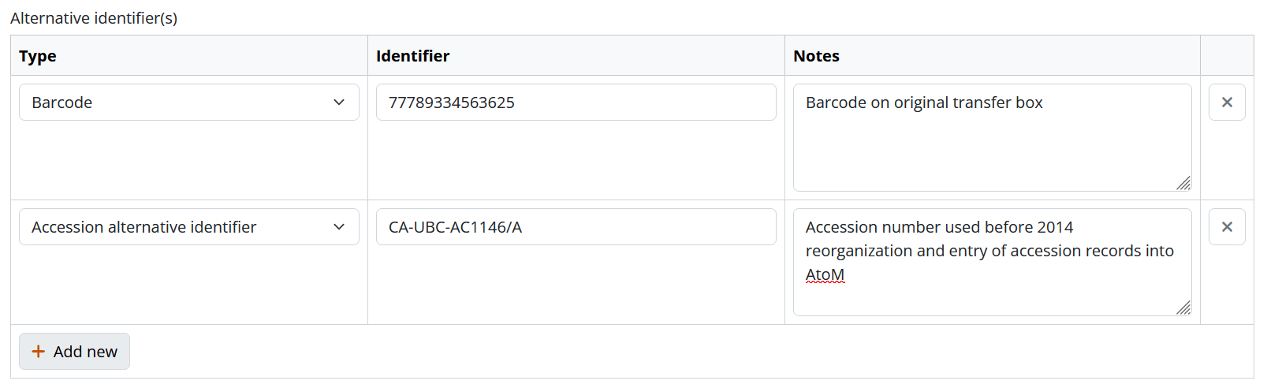This screenshot has height=388, width=1267.
Task: Focus the identifier field containing 77789334563625
Action: click(x=576, y=103)
